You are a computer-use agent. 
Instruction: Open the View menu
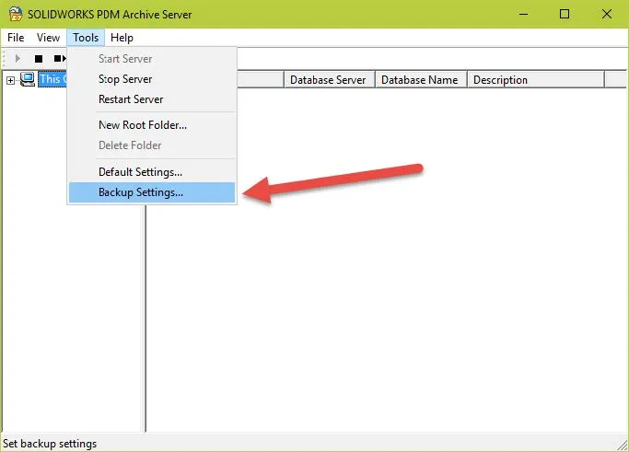pos(48,38)
